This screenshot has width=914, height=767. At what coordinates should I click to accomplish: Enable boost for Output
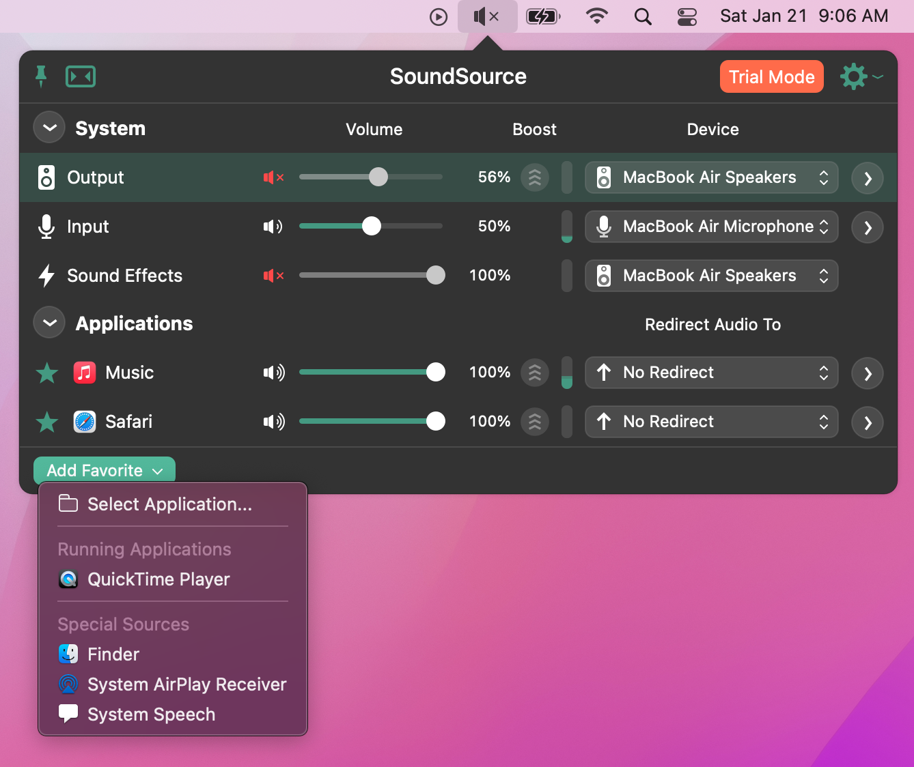coord(535,177)
